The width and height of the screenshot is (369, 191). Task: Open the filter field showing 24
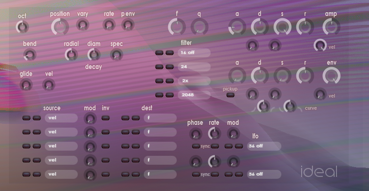pos(194,67)
